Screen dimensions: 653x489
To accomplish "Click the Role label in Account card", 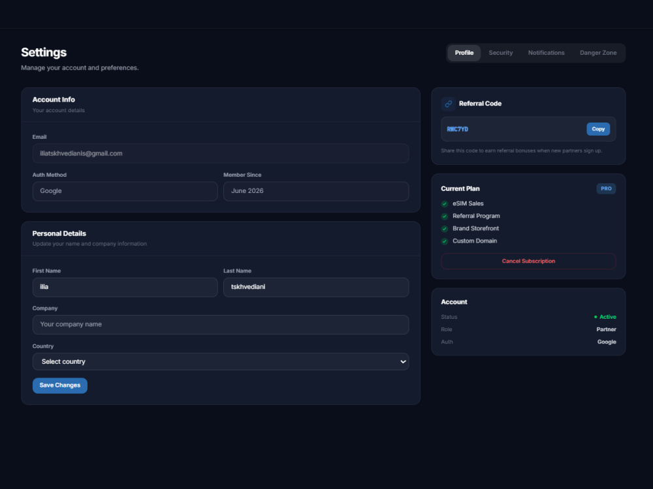I will point(447,329).
